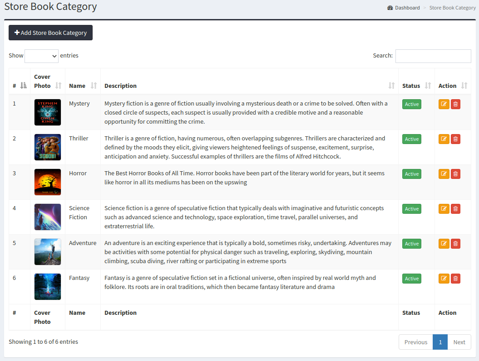Screen dimensions: 479x361
Task: Open edit for the Adventure category
Action: click(x=444, y=244)
